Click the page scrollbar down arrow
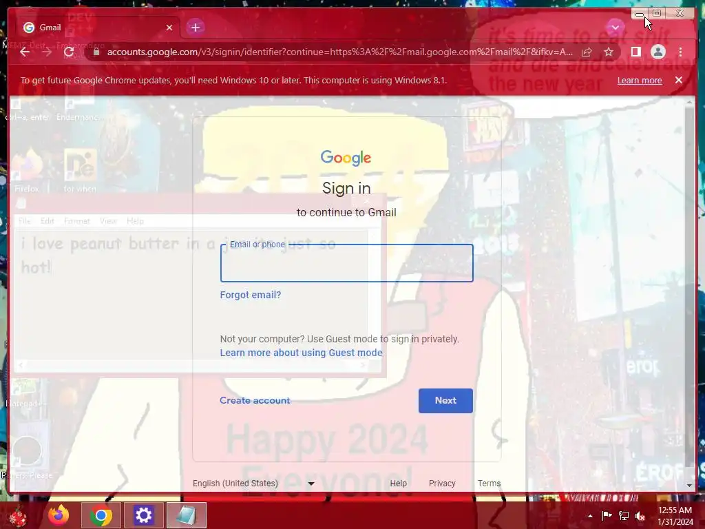 point(689,486)
